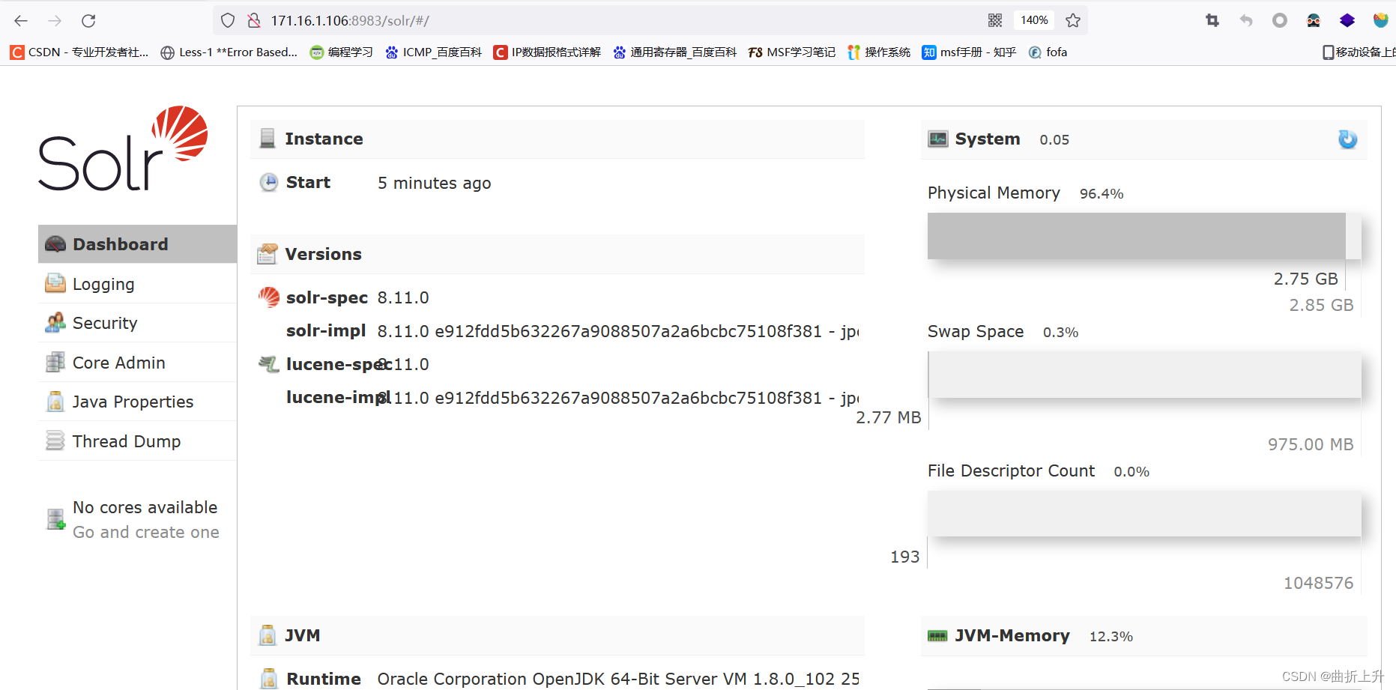
Task: Open the msf手册 - 知乎 bookmark
Action: pyautogui.click(x=969, y=52)
